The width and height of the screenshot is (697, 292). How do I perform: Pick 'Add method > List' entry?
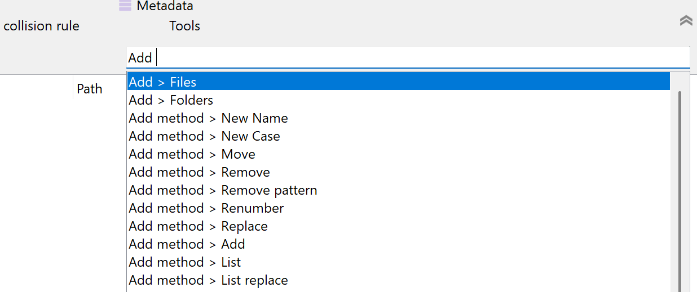click(x=184, y=262)
